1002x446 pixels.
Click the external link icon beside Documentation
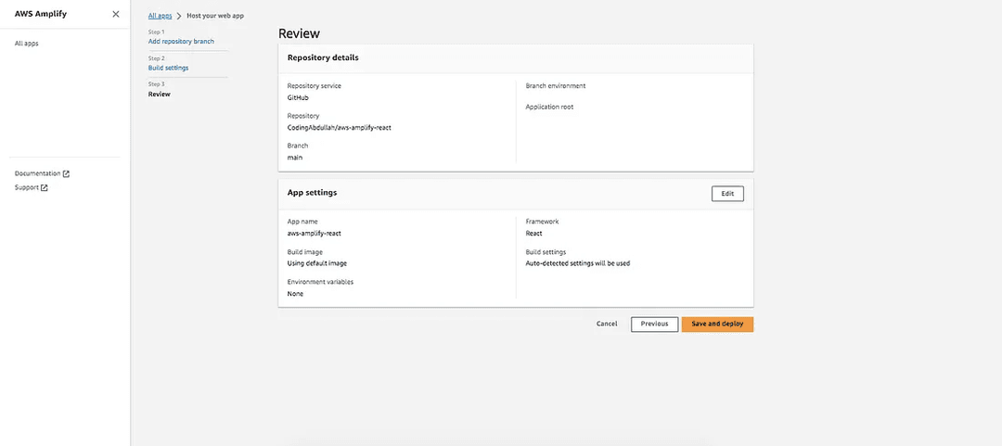(x=66, y=173)
